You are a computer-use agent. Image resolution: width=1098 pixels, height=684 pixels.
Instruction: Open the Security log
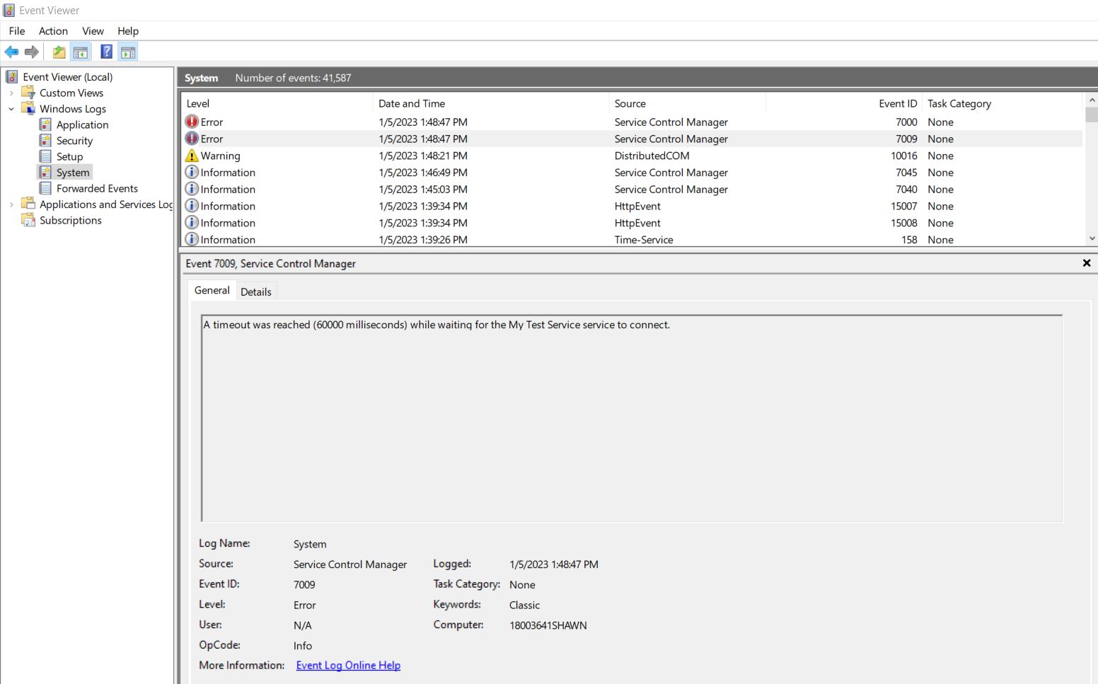click(74, 141)
